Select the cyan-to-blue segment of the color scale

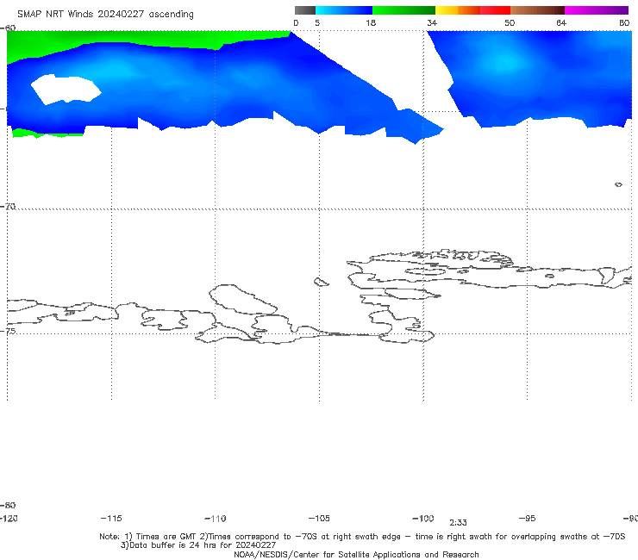click(x=344, y=10)
